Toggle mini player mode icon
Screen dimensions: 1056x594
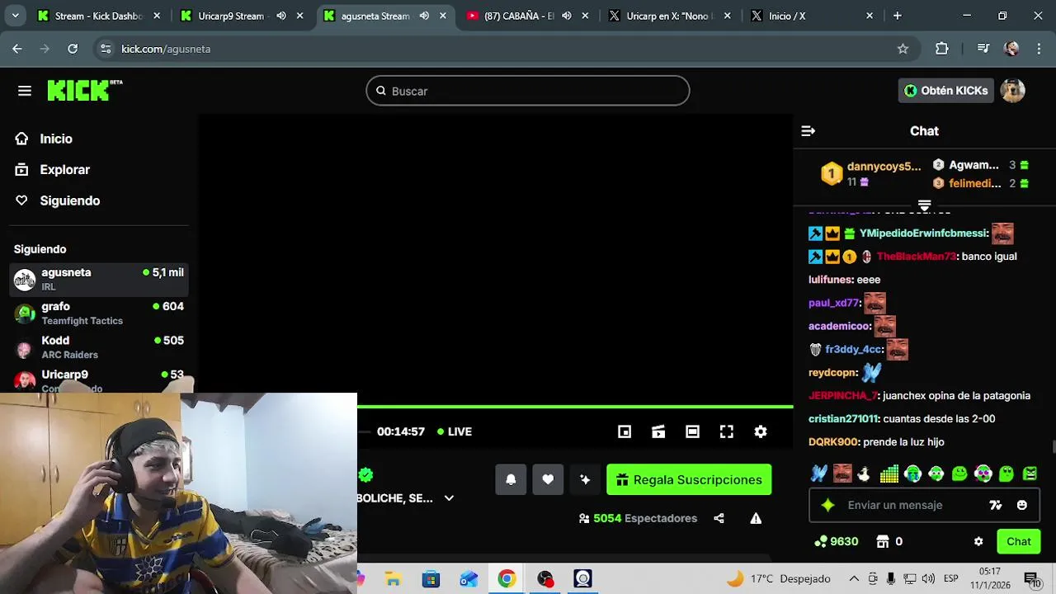[x=625, y=431]
